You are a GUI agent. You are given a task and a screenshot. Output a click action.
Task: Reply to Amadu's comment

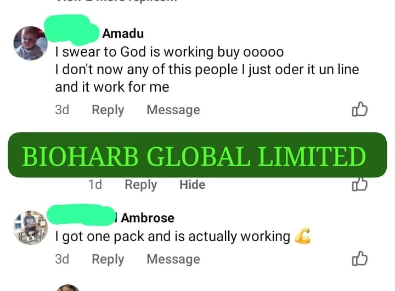[108, 110]
